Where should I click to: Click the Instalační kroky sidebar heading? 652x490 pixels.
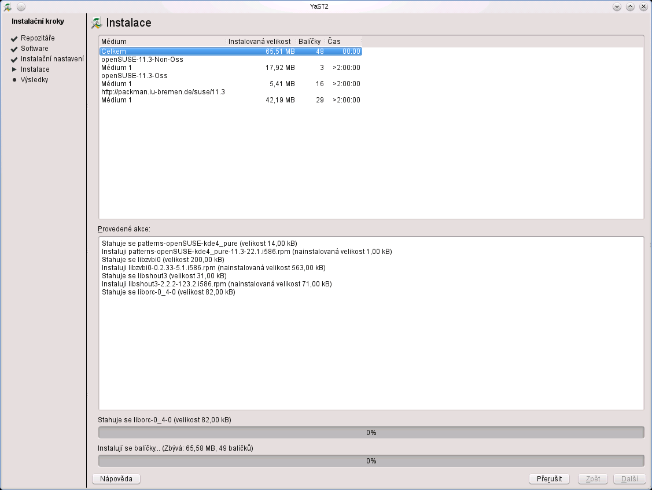[x=38, y=21]
